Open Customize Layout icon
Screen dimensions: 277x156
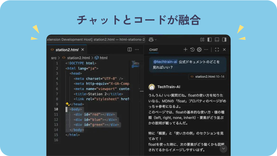click(x=202, y=40)
